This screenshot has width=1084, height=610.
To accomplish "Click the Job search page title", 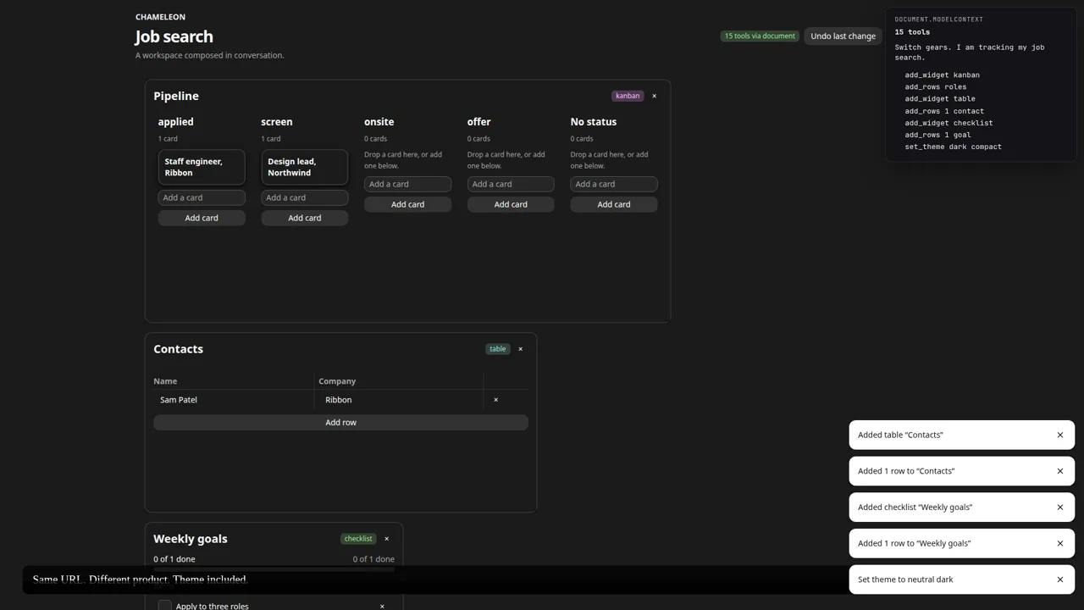I will 174,36.
